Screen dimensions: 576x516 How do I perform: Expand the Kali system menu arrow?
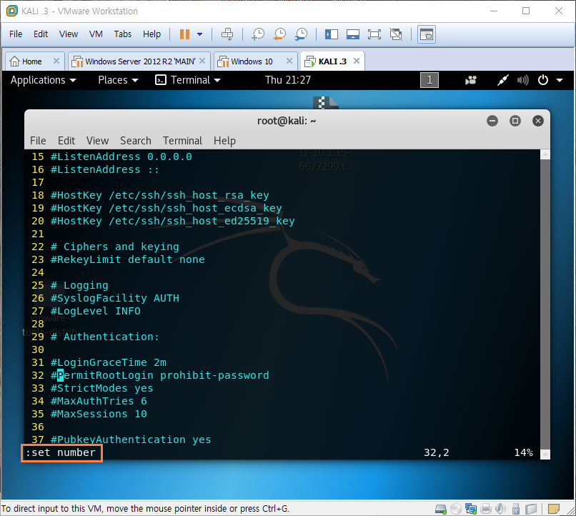coord(560,80)
